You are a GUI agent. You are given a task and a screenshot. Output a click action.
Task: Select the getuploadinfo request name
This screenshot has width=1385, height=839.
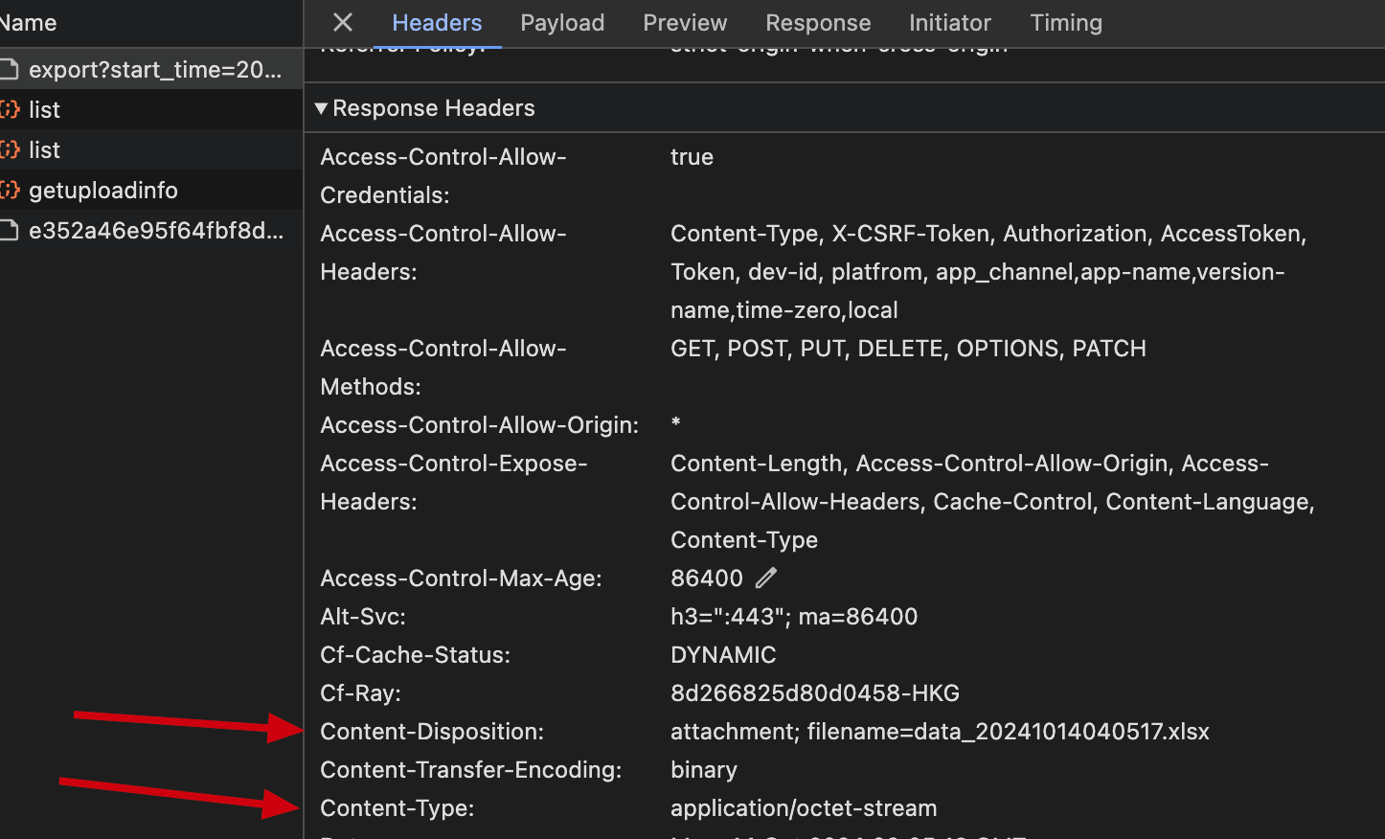coord(103,191)
